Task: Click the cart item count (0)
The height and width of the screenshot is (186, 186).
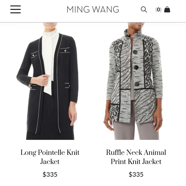Action: click(x=158, y=10)
